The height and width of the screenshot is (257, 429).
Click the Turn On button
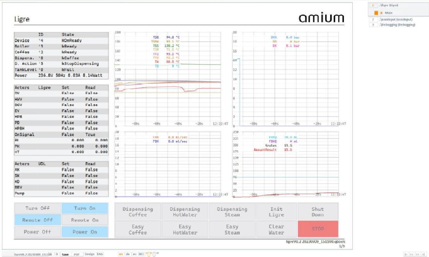(x=85, y=208)
